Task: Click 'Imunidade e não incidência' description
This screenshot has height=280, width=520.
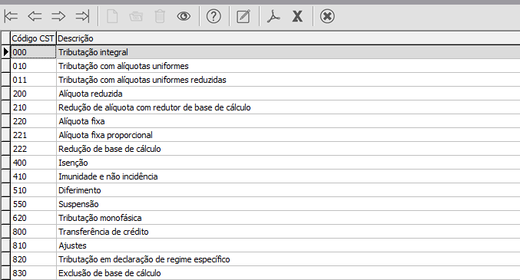Action: (108, 176)
